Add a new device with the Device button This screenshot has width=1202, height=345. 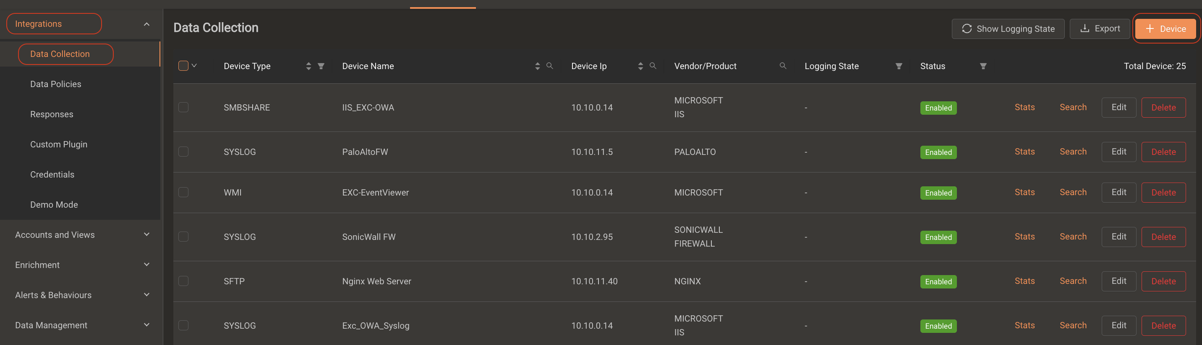coord(1165,29)
